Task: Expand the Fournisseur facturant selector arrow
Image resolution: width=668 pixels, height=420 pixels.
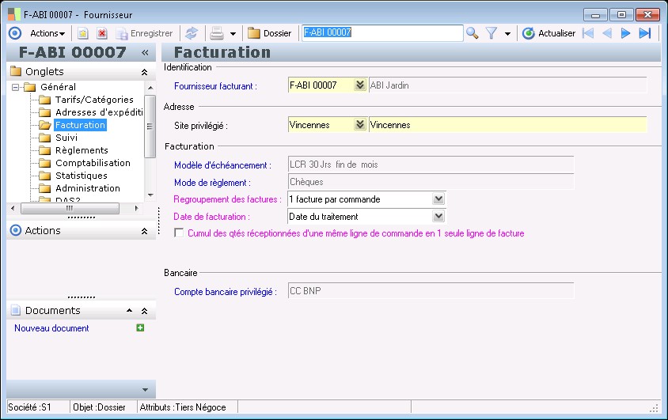Action: coord(360,85)
